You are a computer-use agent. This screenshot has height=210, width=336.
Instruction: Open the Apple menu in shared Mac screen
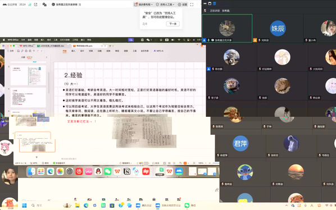pos(3,40)
